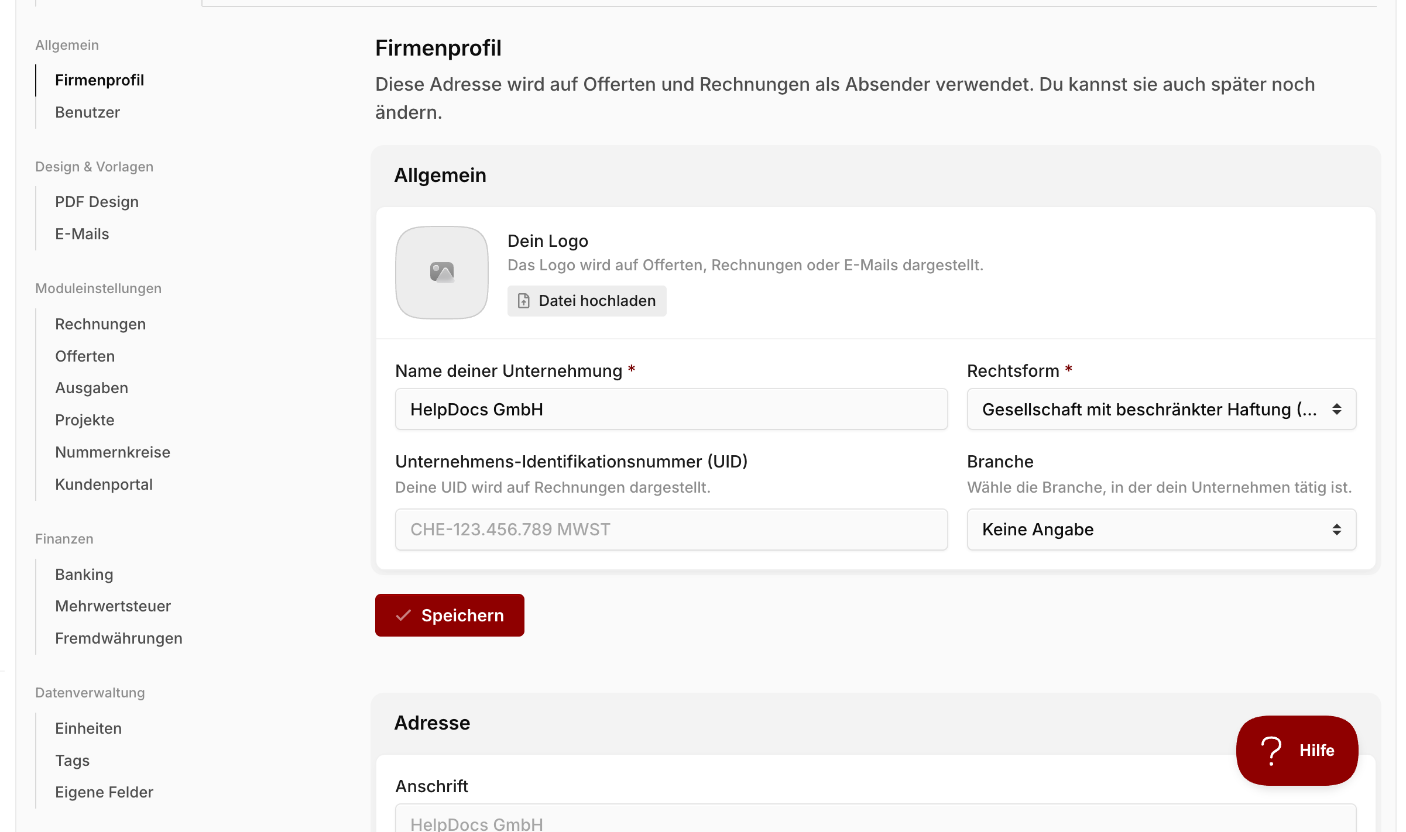Open Tags settings
This screenshot has width=1406, height=832.
(72, 761)
